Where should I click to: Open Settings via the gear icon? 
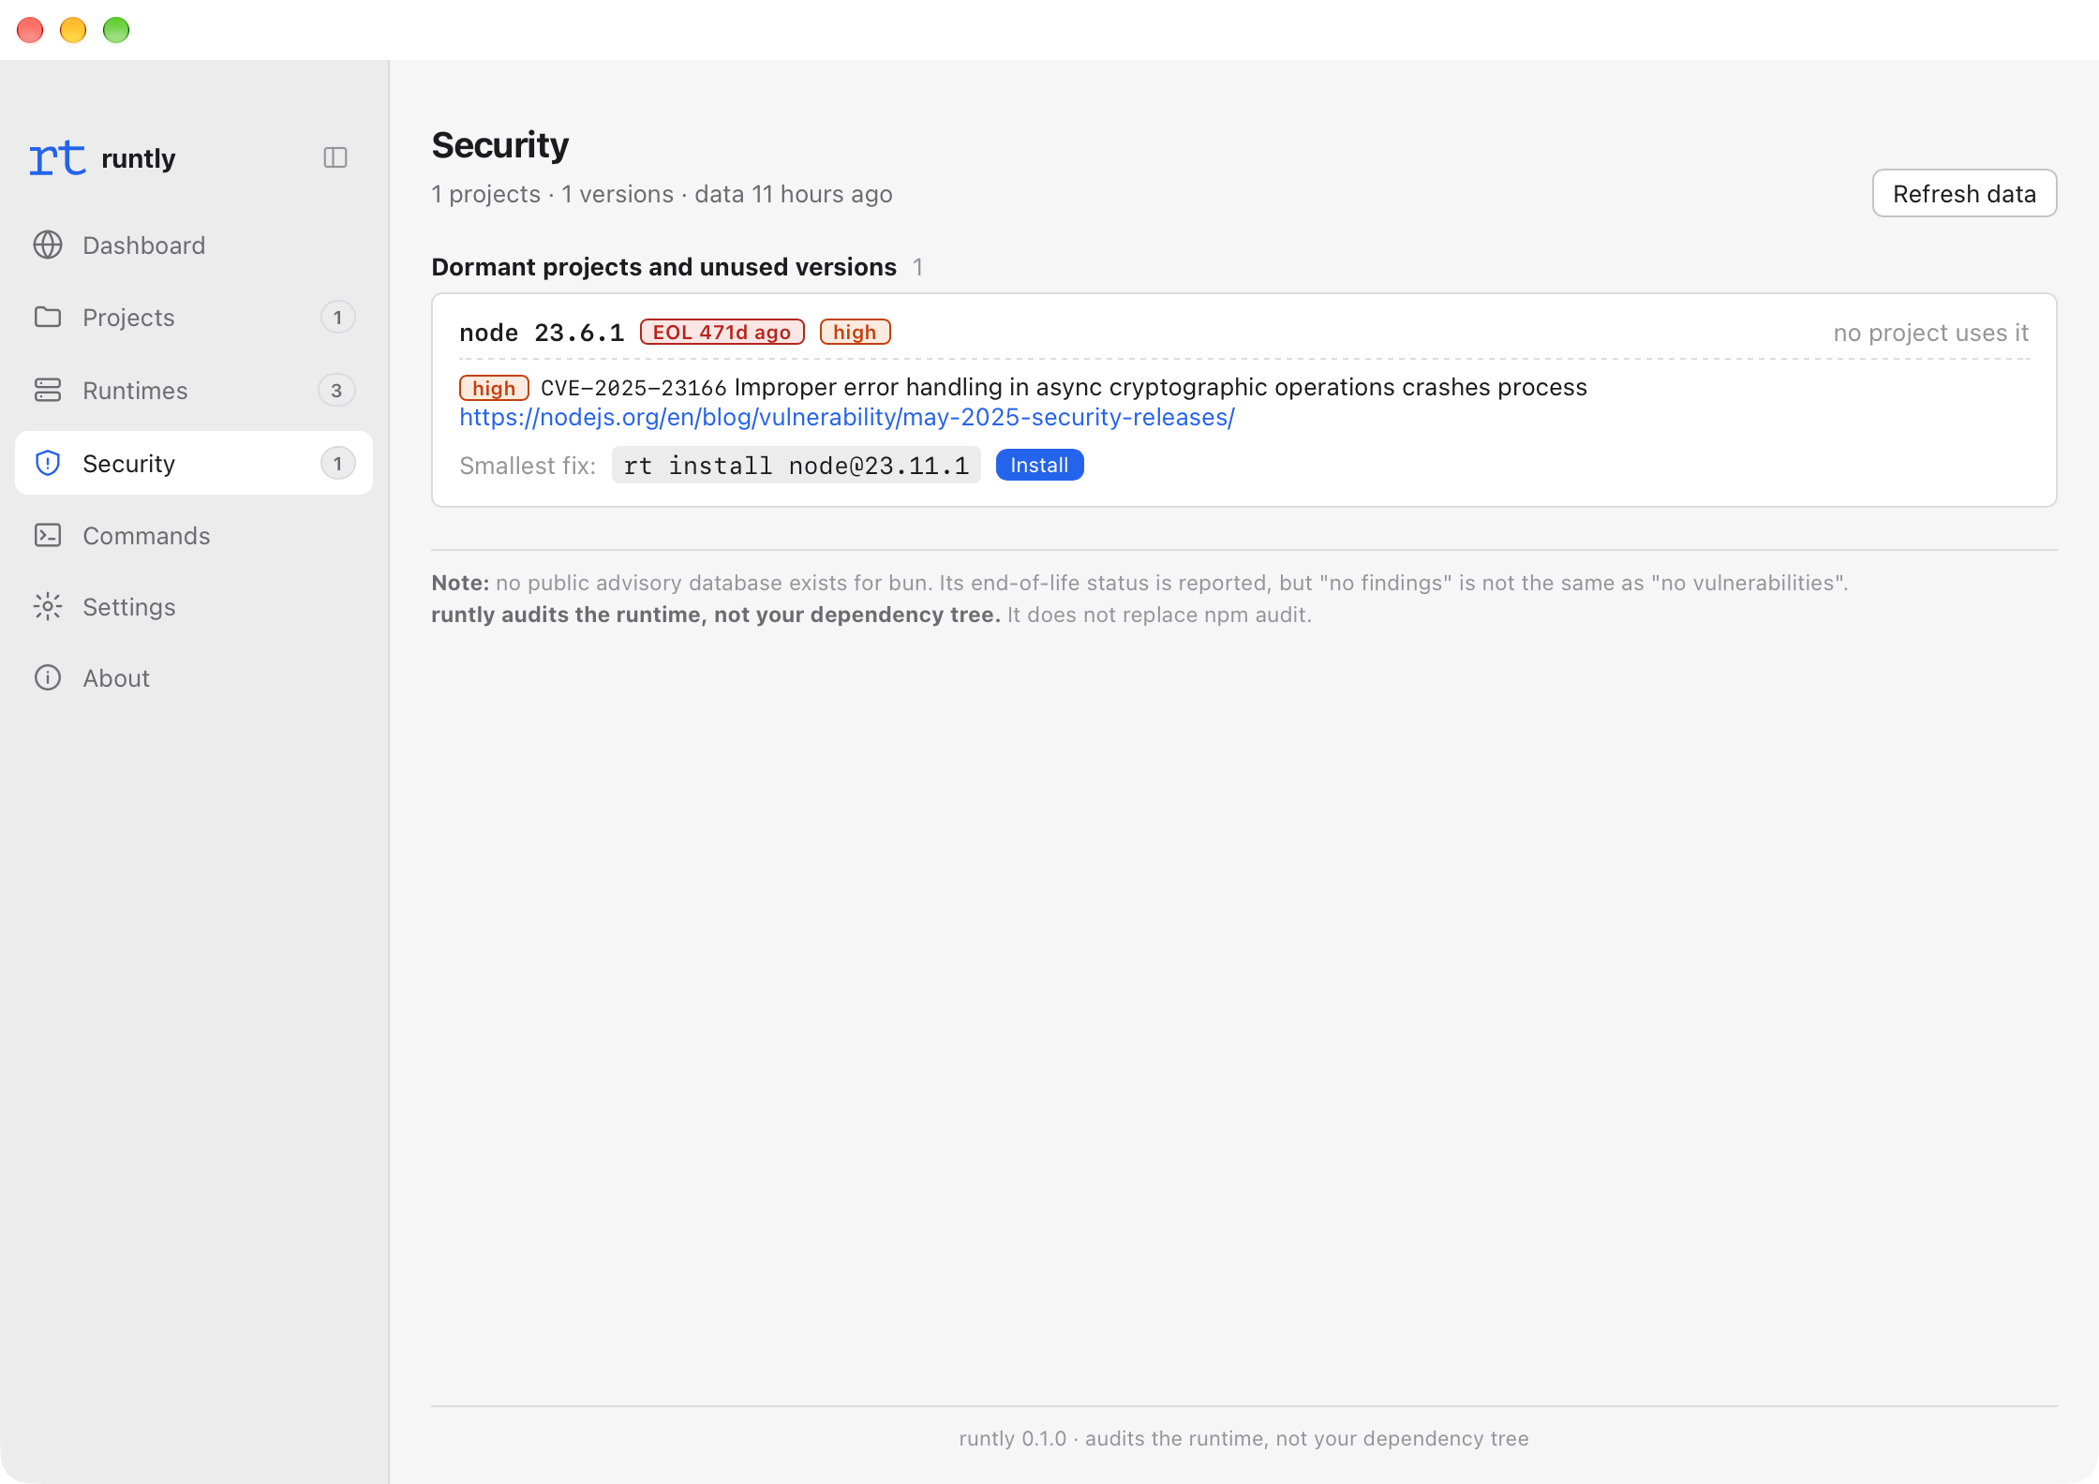coord(48,606)
